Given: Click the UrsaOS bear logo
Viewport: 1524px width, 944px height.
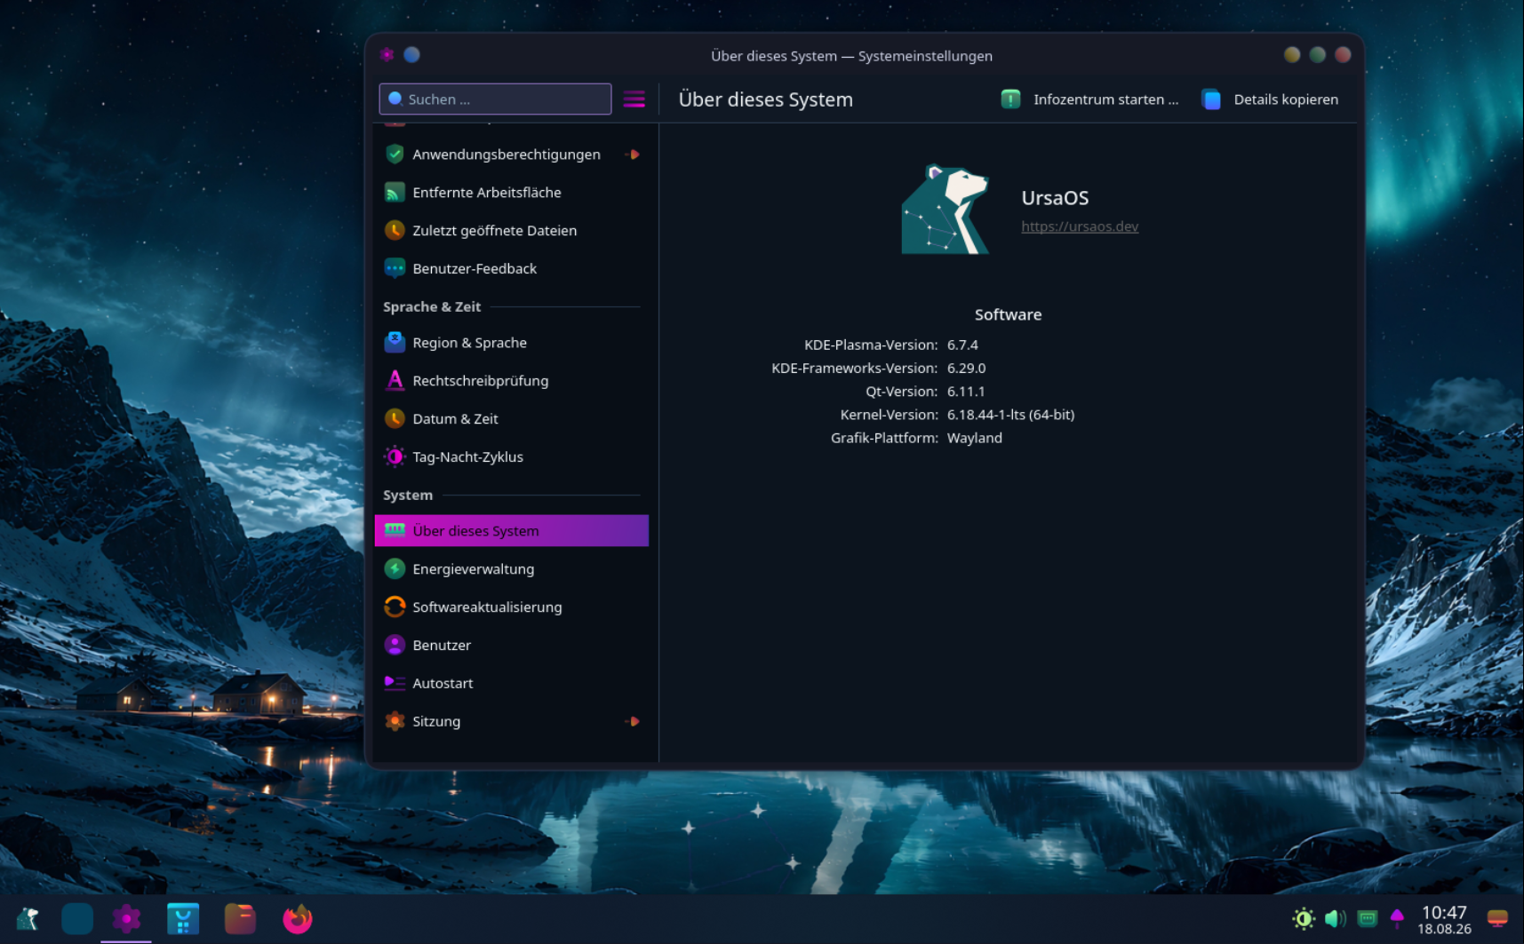Looking at the screenshot, I should click(946, 210).
